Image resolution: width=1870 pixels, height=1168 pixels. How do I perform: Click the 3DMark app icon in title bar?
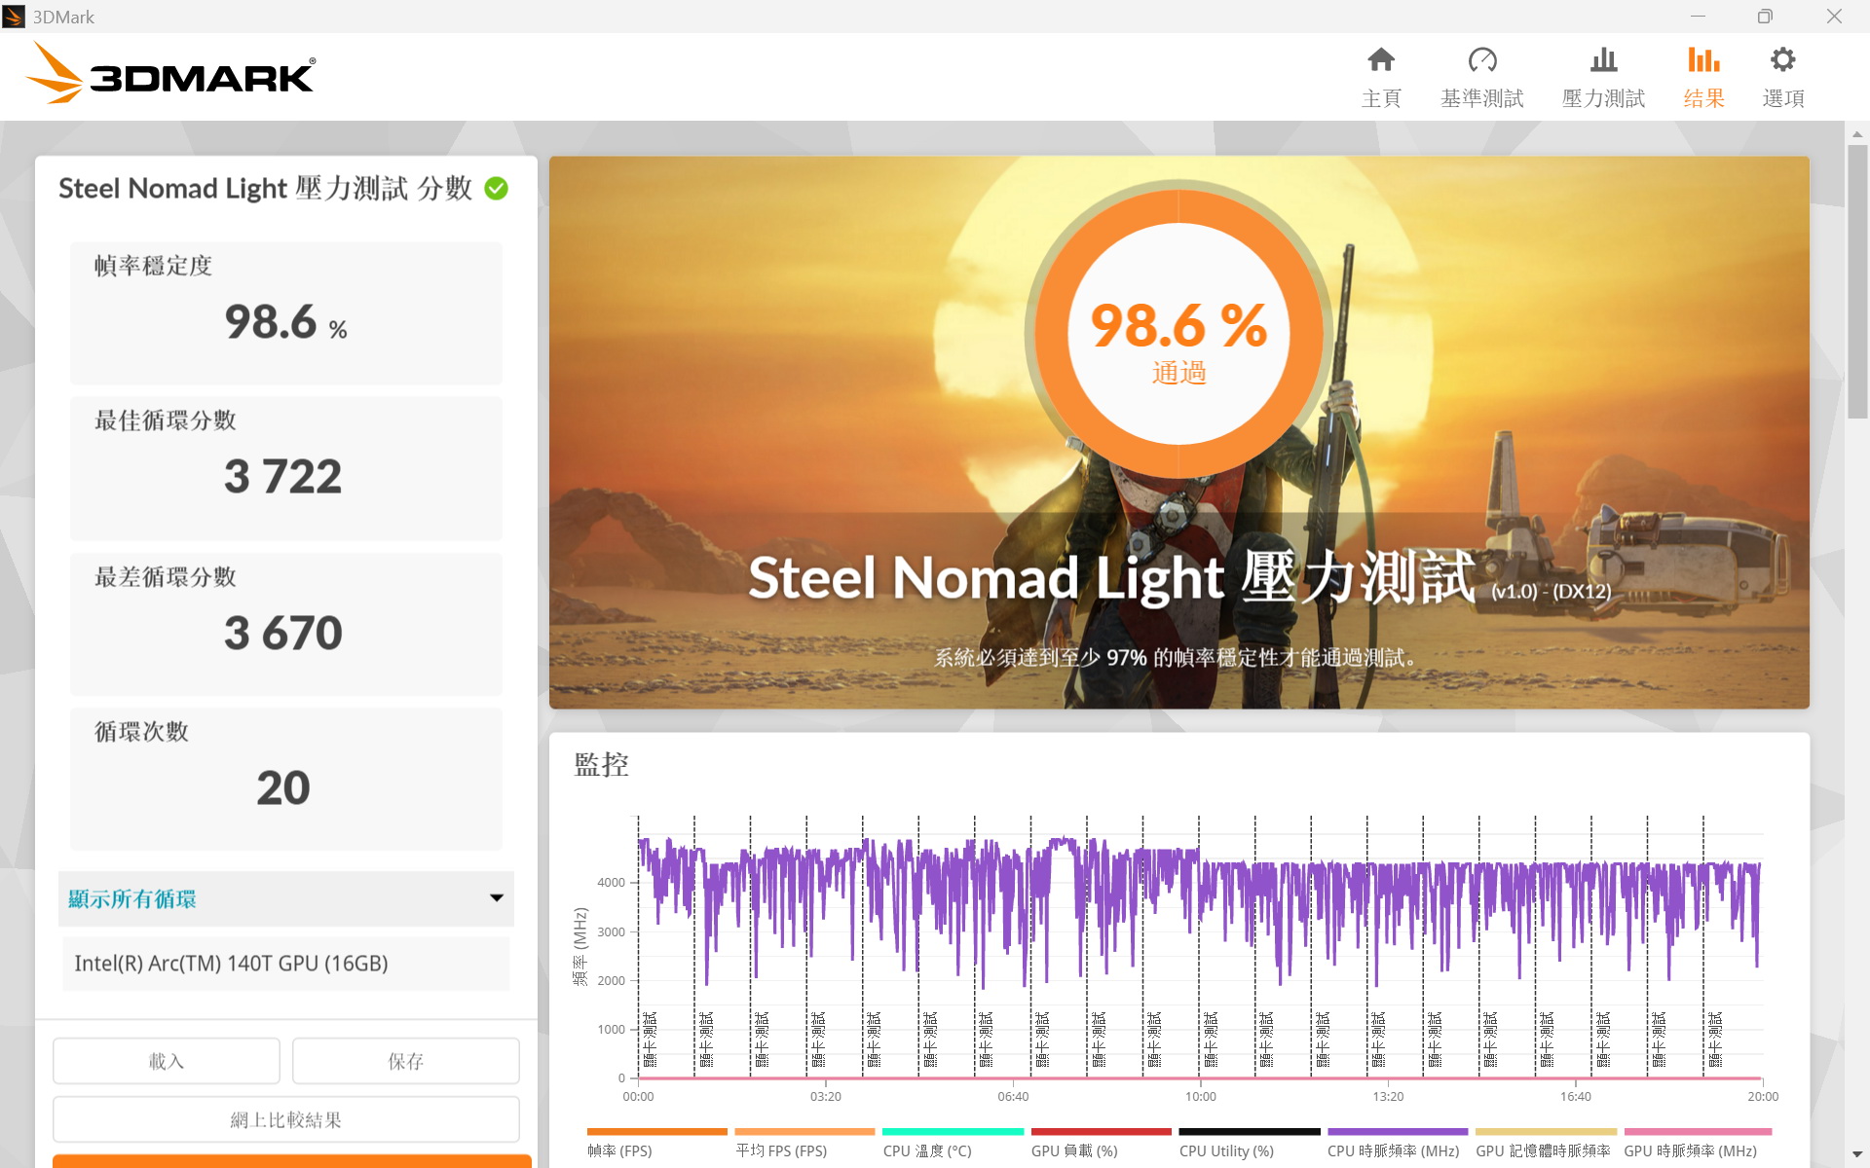pos(14,17)
